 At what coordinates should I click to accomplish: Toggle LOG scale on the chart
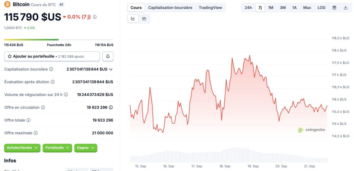click(x=322, y=8)
